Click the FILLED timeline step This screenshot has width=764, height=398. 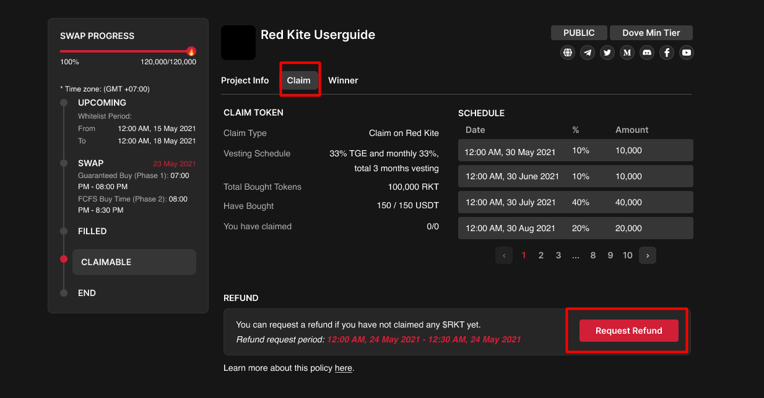click(x=92, y=231)
